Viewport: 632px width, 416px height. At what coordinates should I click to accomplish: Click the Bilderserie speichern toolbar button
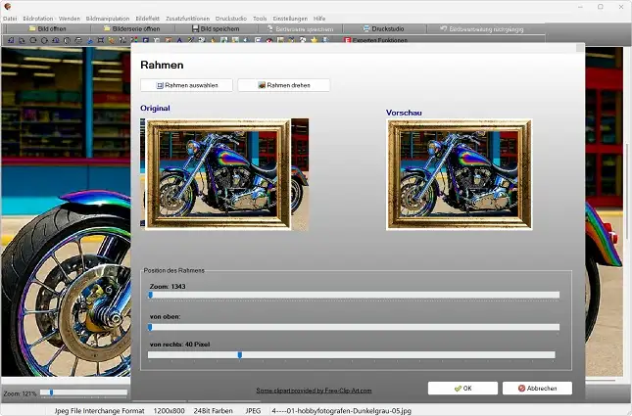point(299,29)
